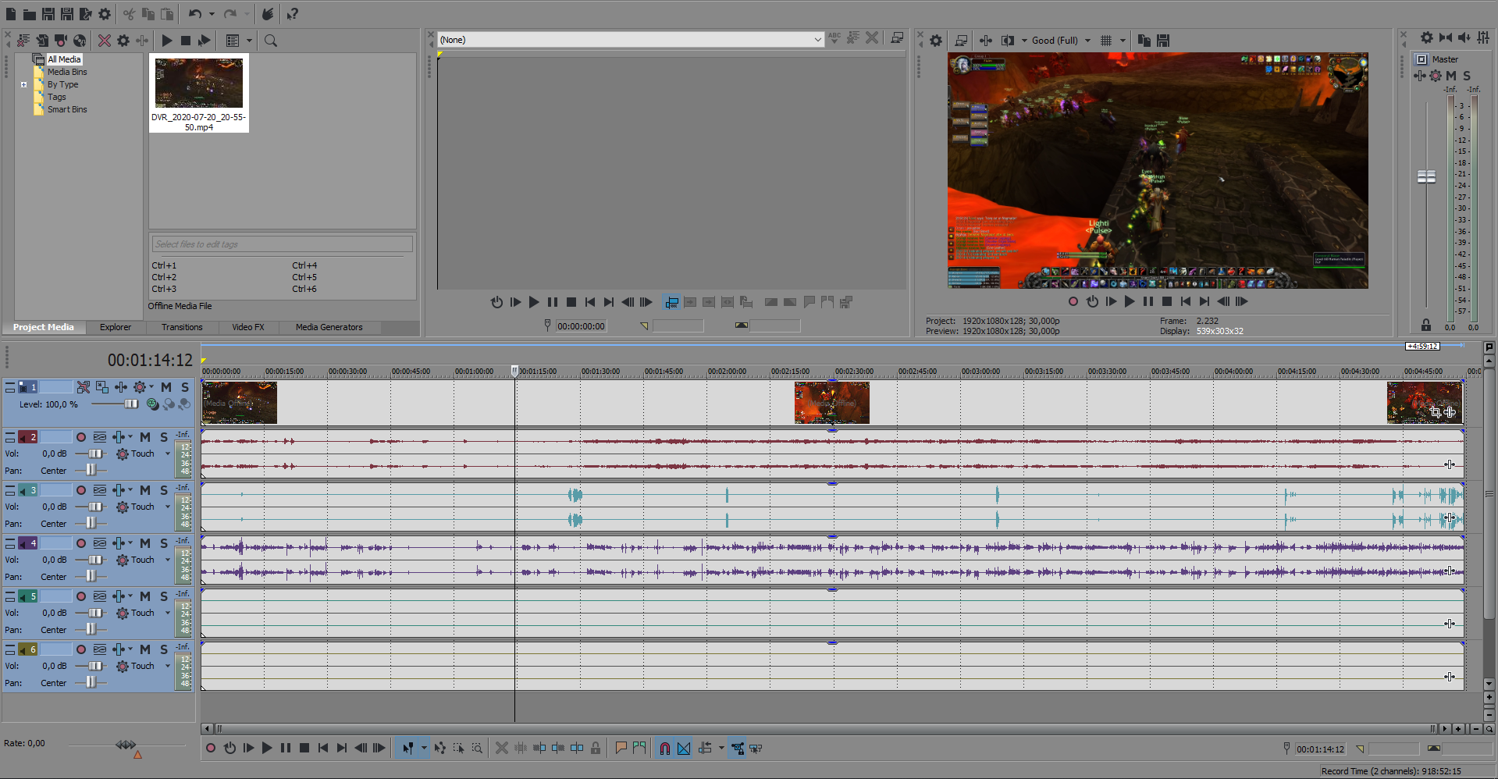This screenshot has height=779, width=1498.
Task: Solo the Master bus
Action: (x=1467, y=76)
